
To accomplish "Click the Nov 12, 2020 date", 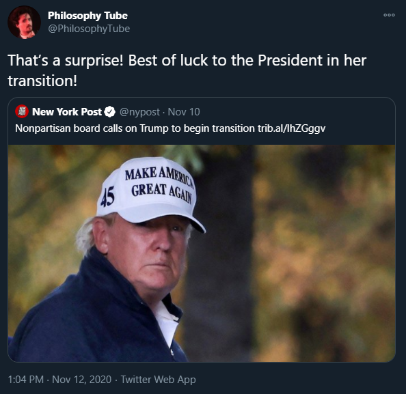I will (81, 380).
